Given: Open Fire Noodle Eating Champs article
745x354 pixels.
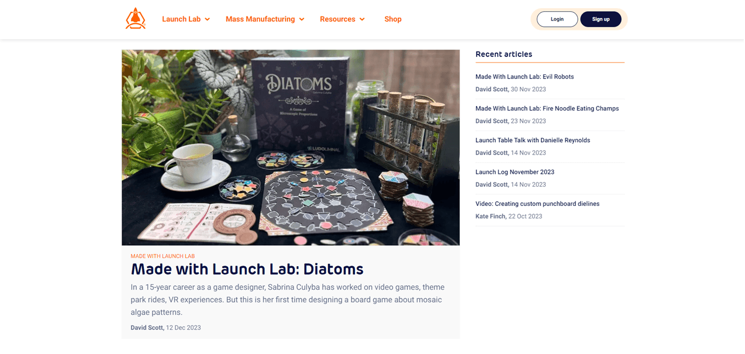Looking at the screenshot, I should pyautogui.click(x=547, y=108).
